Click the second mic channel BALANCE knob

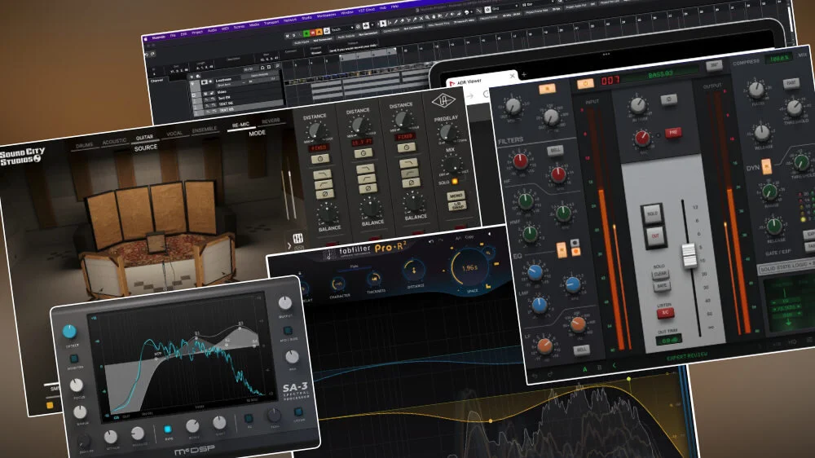coord(371,208)
